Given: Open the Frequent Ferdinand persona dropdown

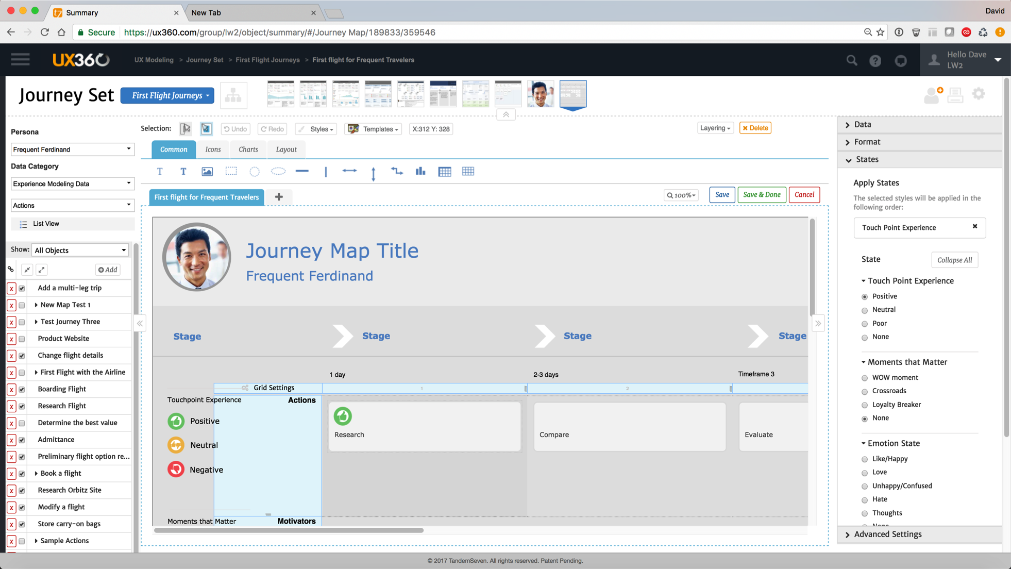Looking at the screenshot, I should pos(72,149).
